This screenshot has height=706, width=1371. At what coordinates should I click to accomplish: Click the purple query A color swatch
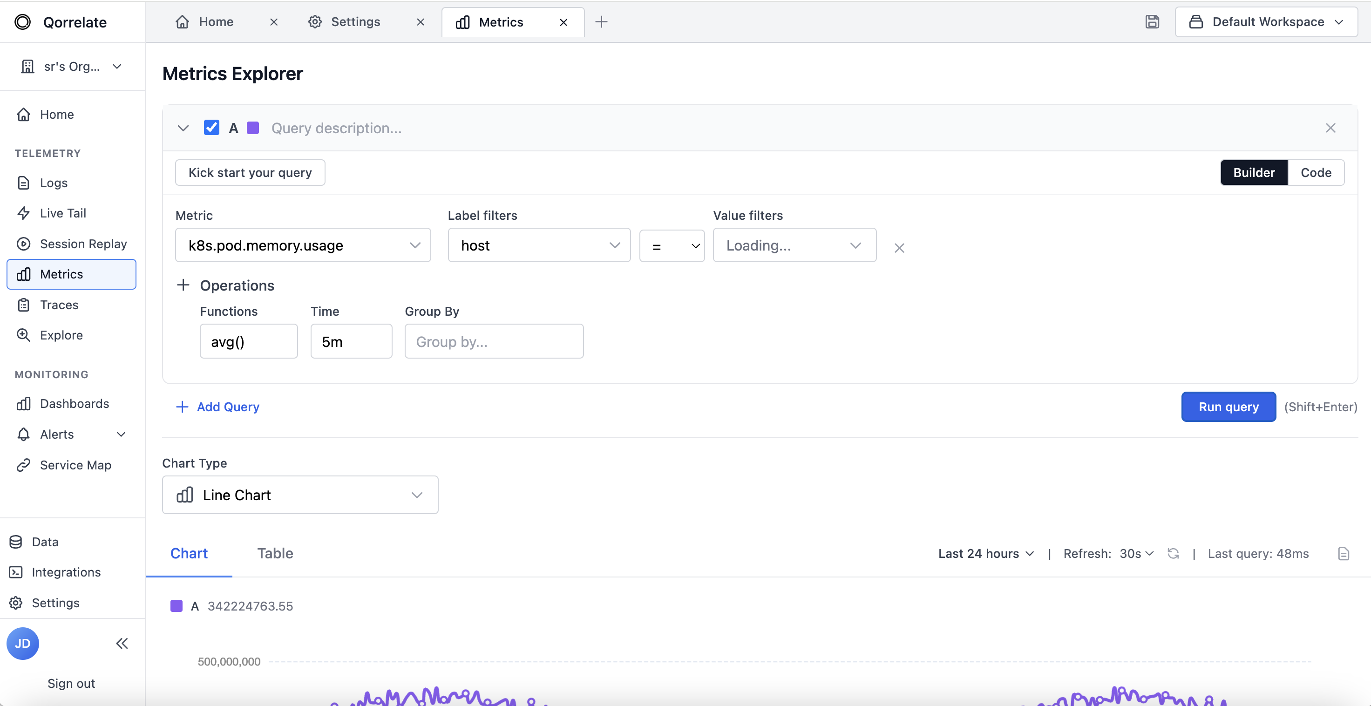252,127
